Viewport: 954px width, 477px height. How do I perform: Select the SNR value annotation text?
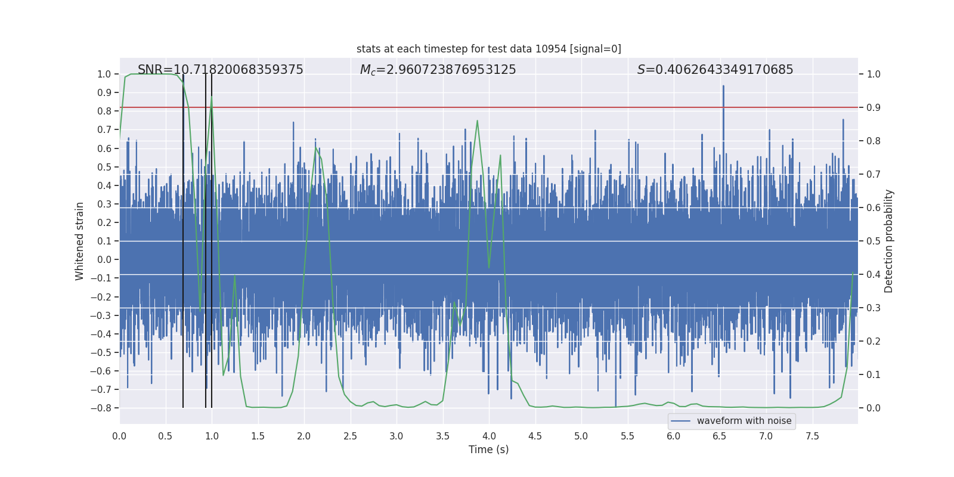click(x=220, y=70)
